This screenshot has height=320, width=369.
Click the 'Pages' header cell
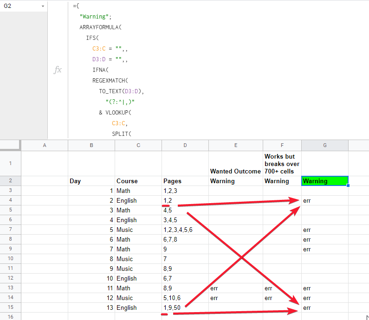(x=185, y=181)
